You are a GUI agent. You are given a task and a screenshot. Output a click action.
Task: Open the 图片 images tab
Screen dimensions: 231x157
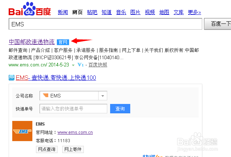135,12
